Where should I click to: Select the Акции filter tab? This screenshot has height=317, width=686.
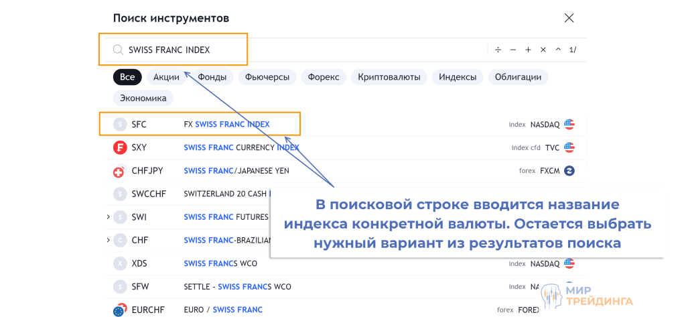coord(166,77)
